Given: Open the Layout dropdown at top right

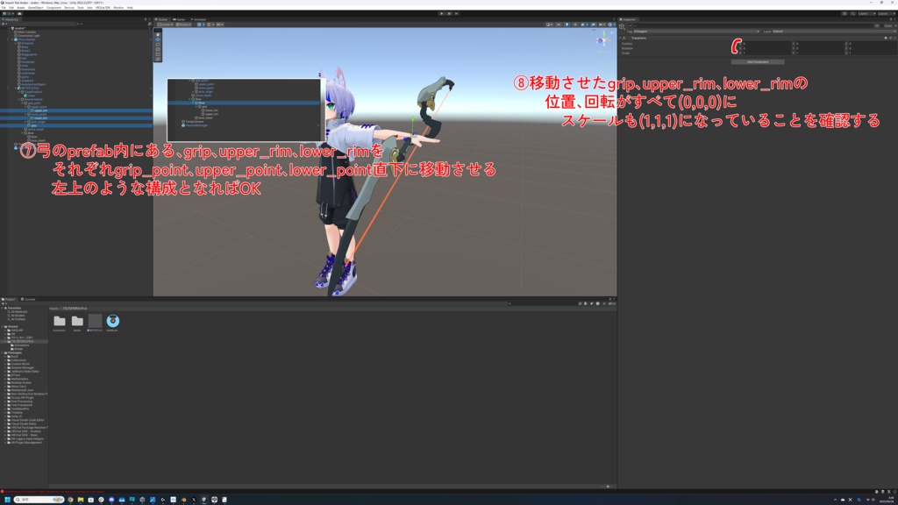Looking at the screenshot, I should tap(887, 14).
